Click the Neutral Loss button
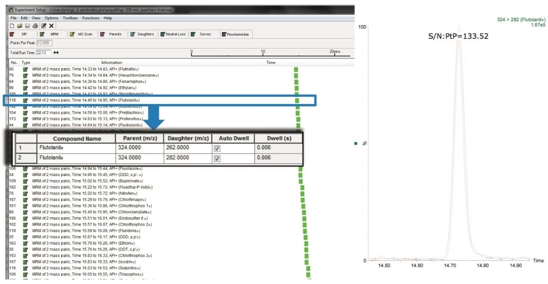The image size is (548, 284). (x=172, y=34)
